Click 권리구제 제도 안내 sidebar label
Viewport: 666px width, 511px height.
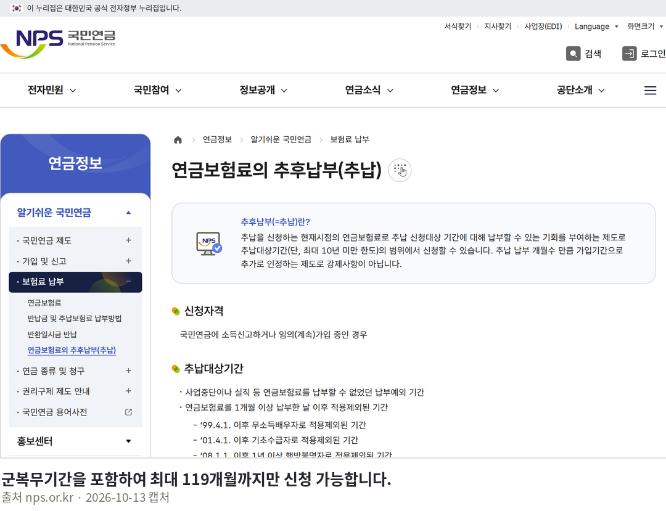[55, 391]
